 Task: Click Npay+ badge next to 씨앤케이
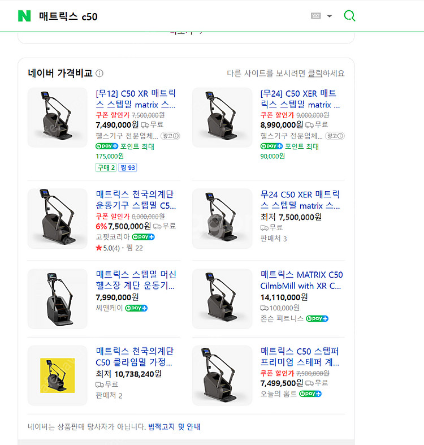pos(136,308)
